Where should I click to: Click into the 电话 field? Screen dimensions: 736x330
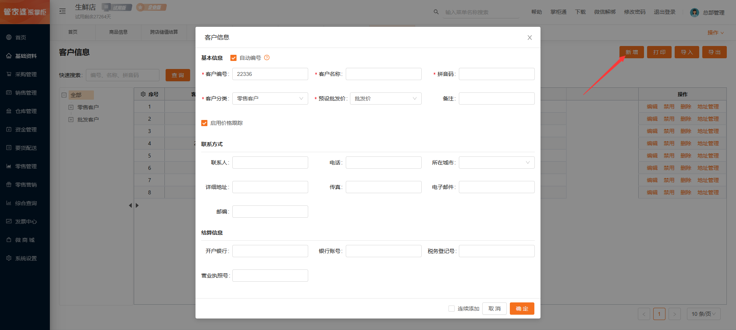point(384,163)
